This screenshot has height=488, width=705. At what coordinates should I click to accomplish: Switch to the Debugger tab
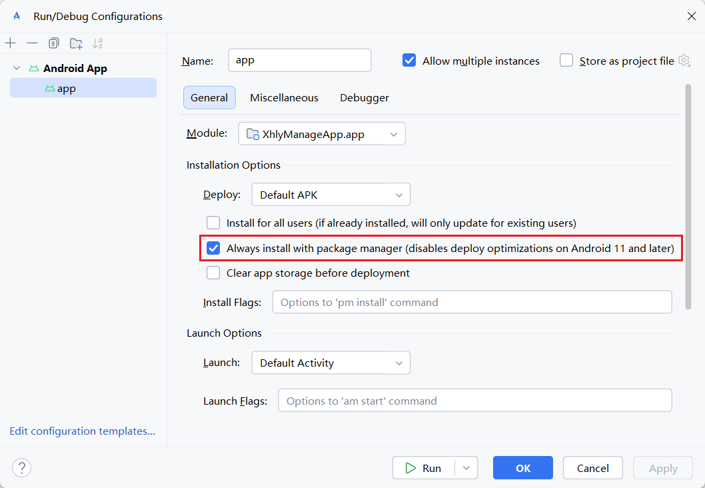[x=364, y=97]
